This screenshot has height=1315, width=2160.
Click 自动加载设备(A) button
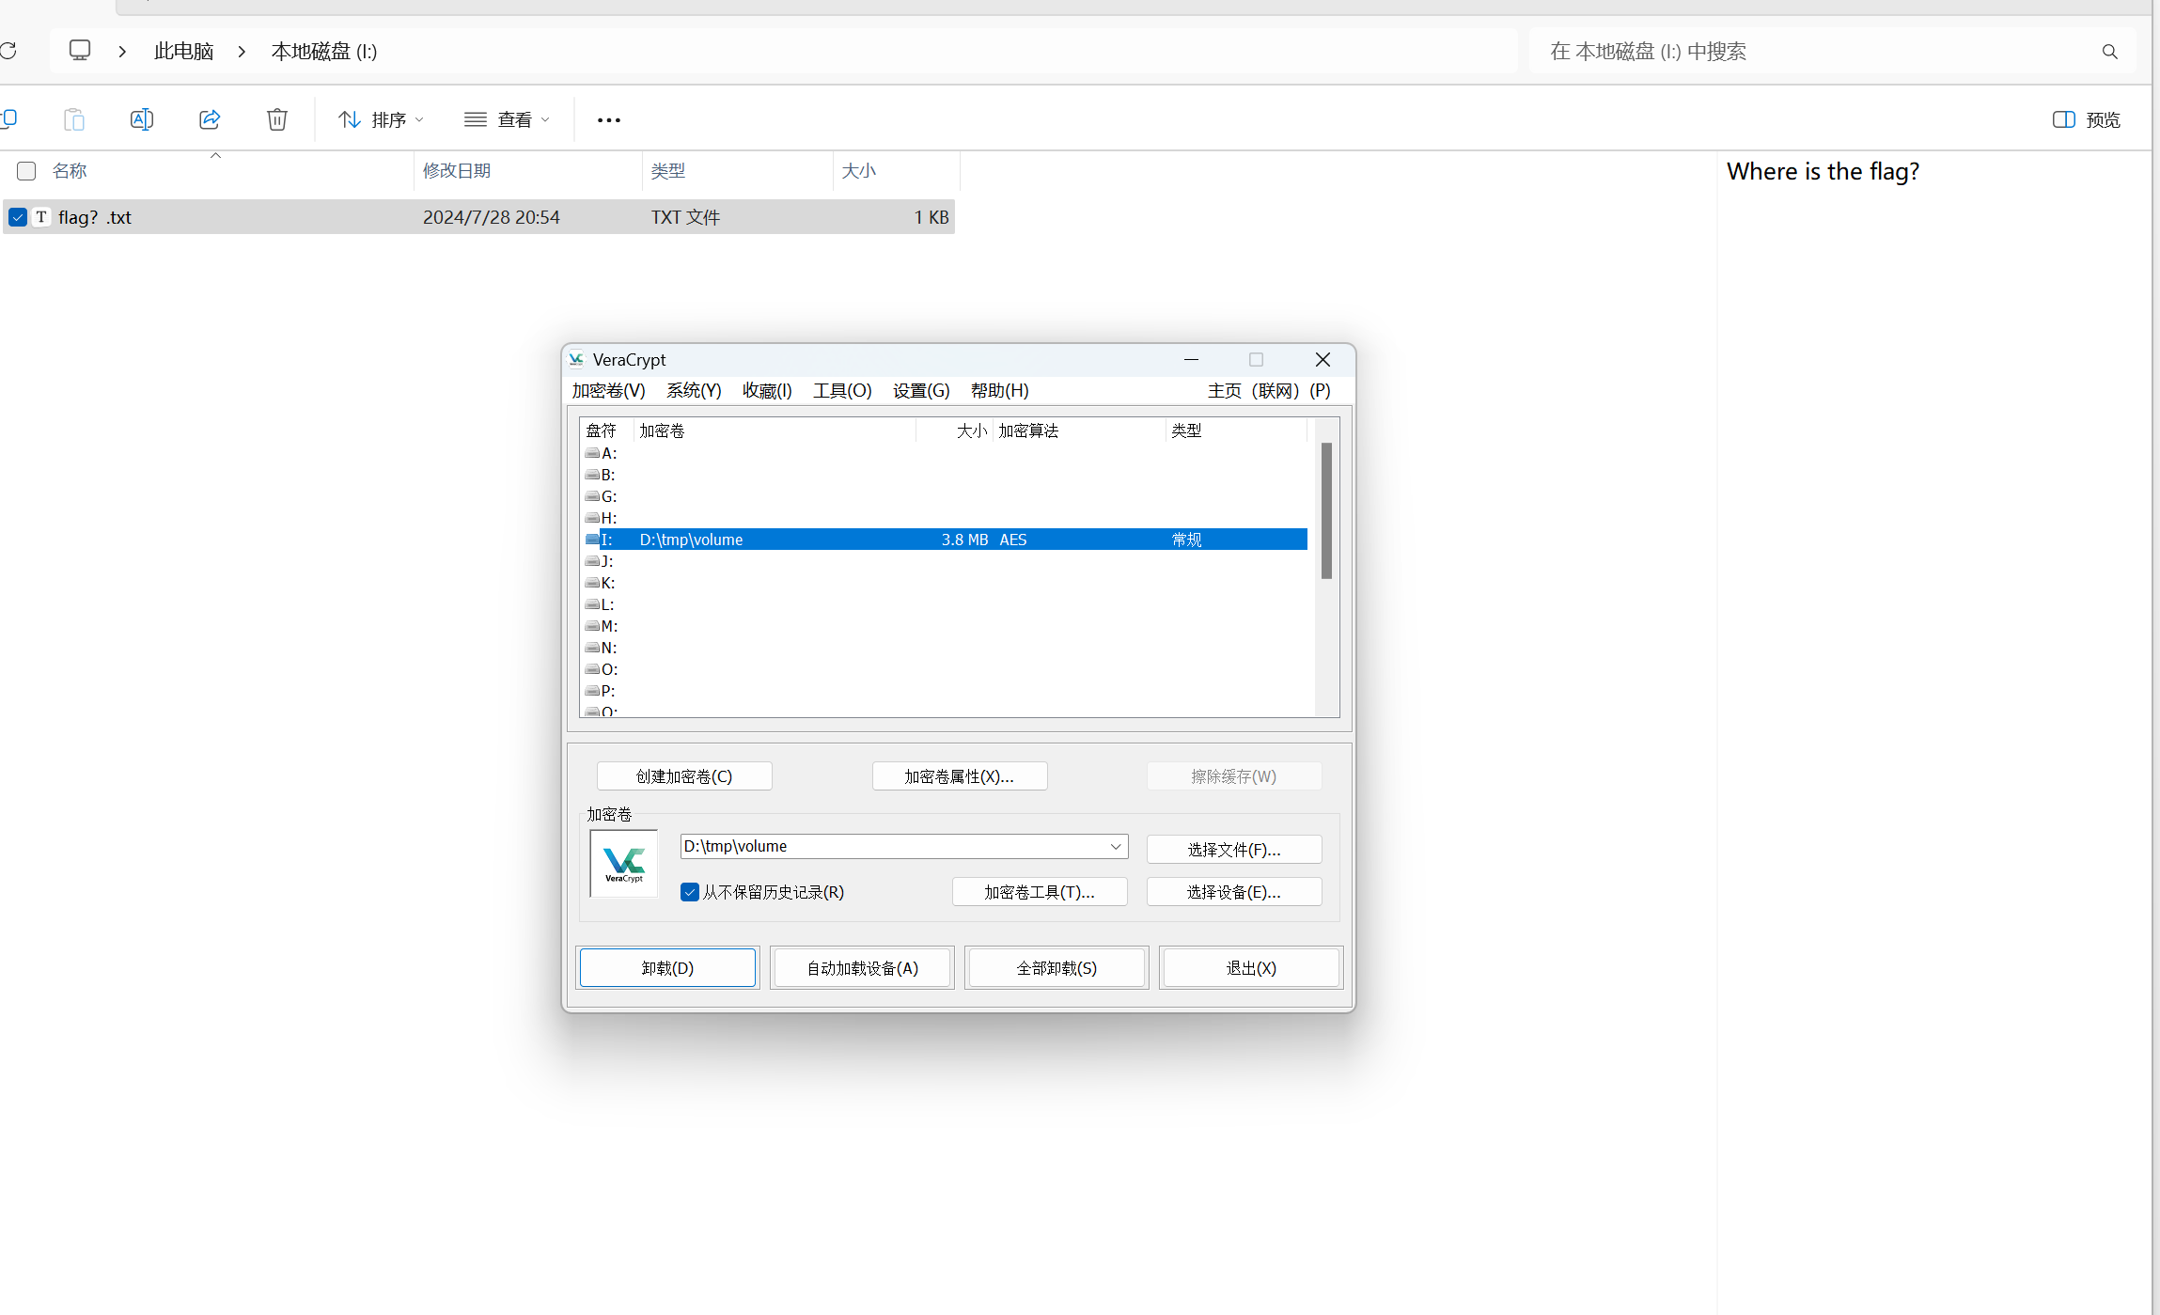coord(862,968)
